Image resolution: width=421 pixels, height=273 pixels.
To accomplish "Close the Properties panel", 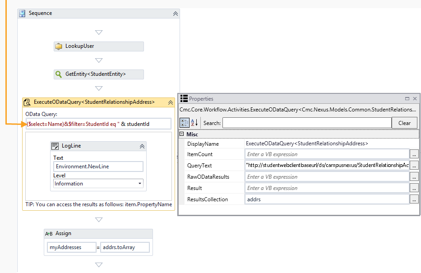I will 415,98.
